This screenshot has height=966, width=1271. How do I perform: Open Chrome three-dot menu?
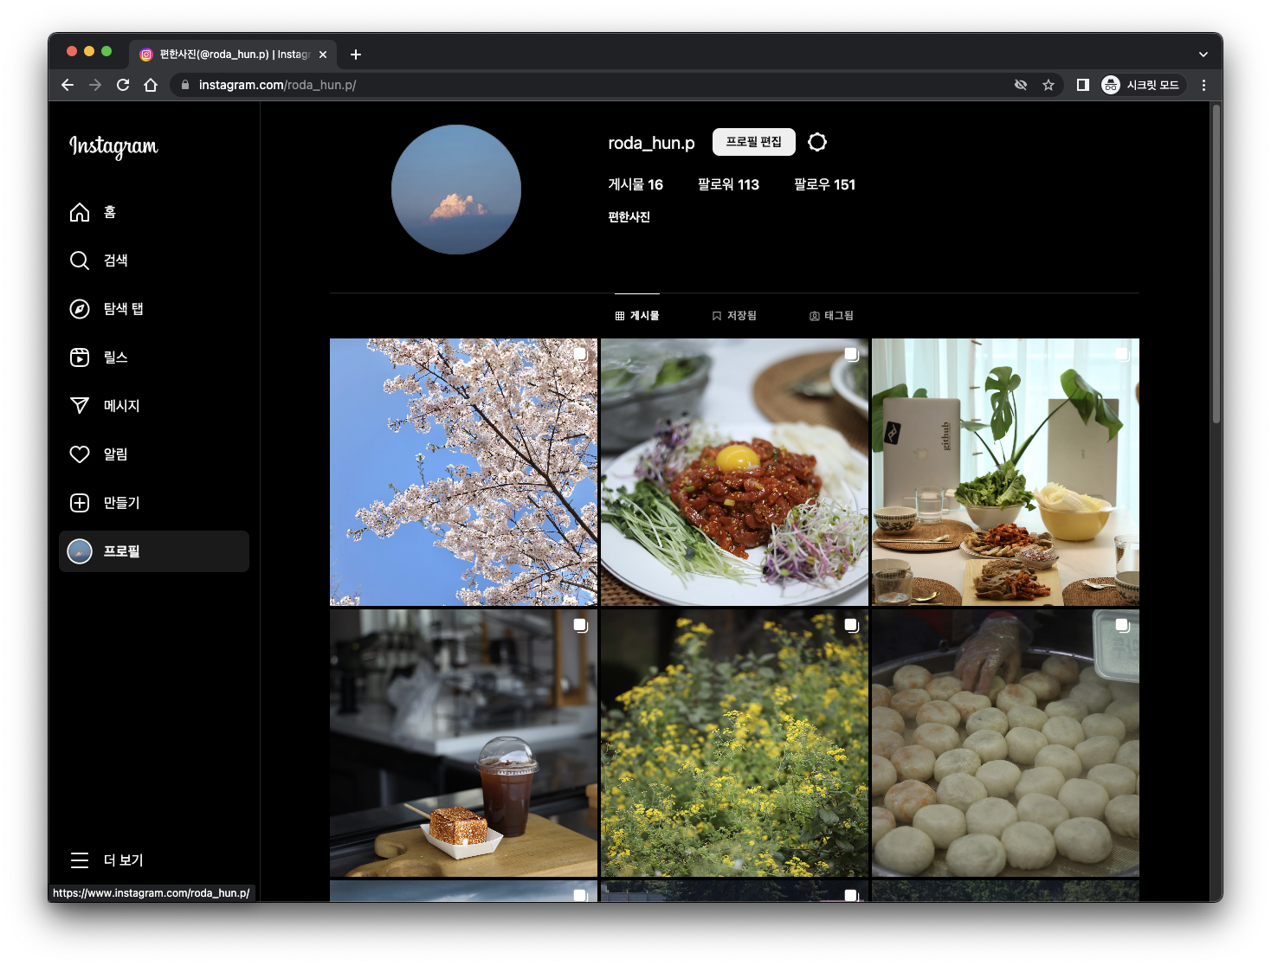[1203, 85]
